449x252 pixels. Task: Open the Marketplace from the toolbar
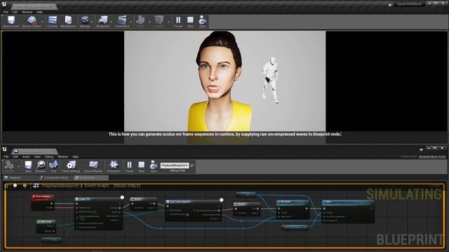point(68,22)
